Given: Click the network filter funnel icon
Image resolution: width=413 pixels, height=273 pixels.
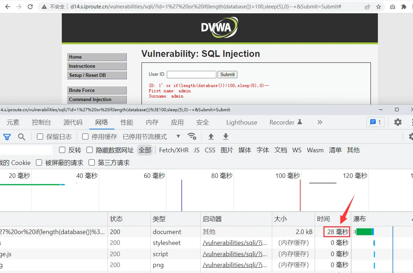Looking at the screenshot, I should point(7,137).
